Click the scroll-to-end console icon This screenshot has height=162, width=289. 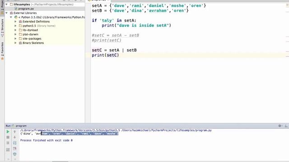click(15, 148)
